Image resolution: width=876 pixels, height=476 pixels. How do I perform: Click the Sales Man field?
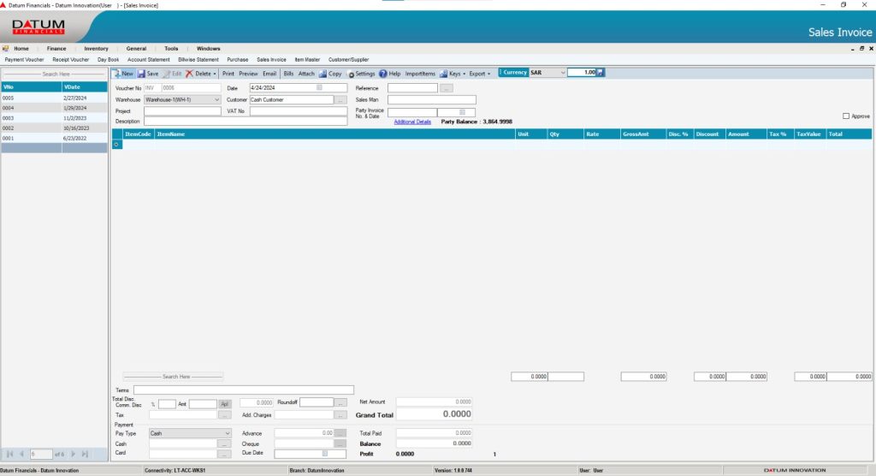coord(432,99)
